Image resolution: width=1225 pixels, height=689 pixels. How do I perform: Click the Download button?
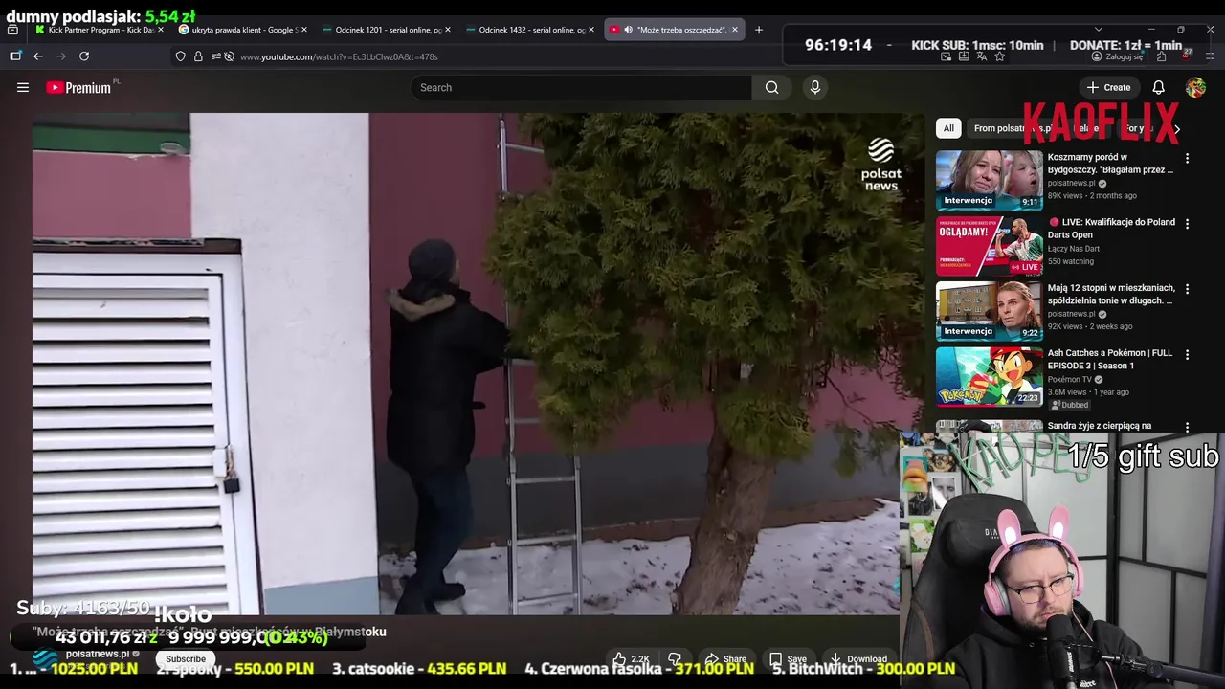point(857,658)
